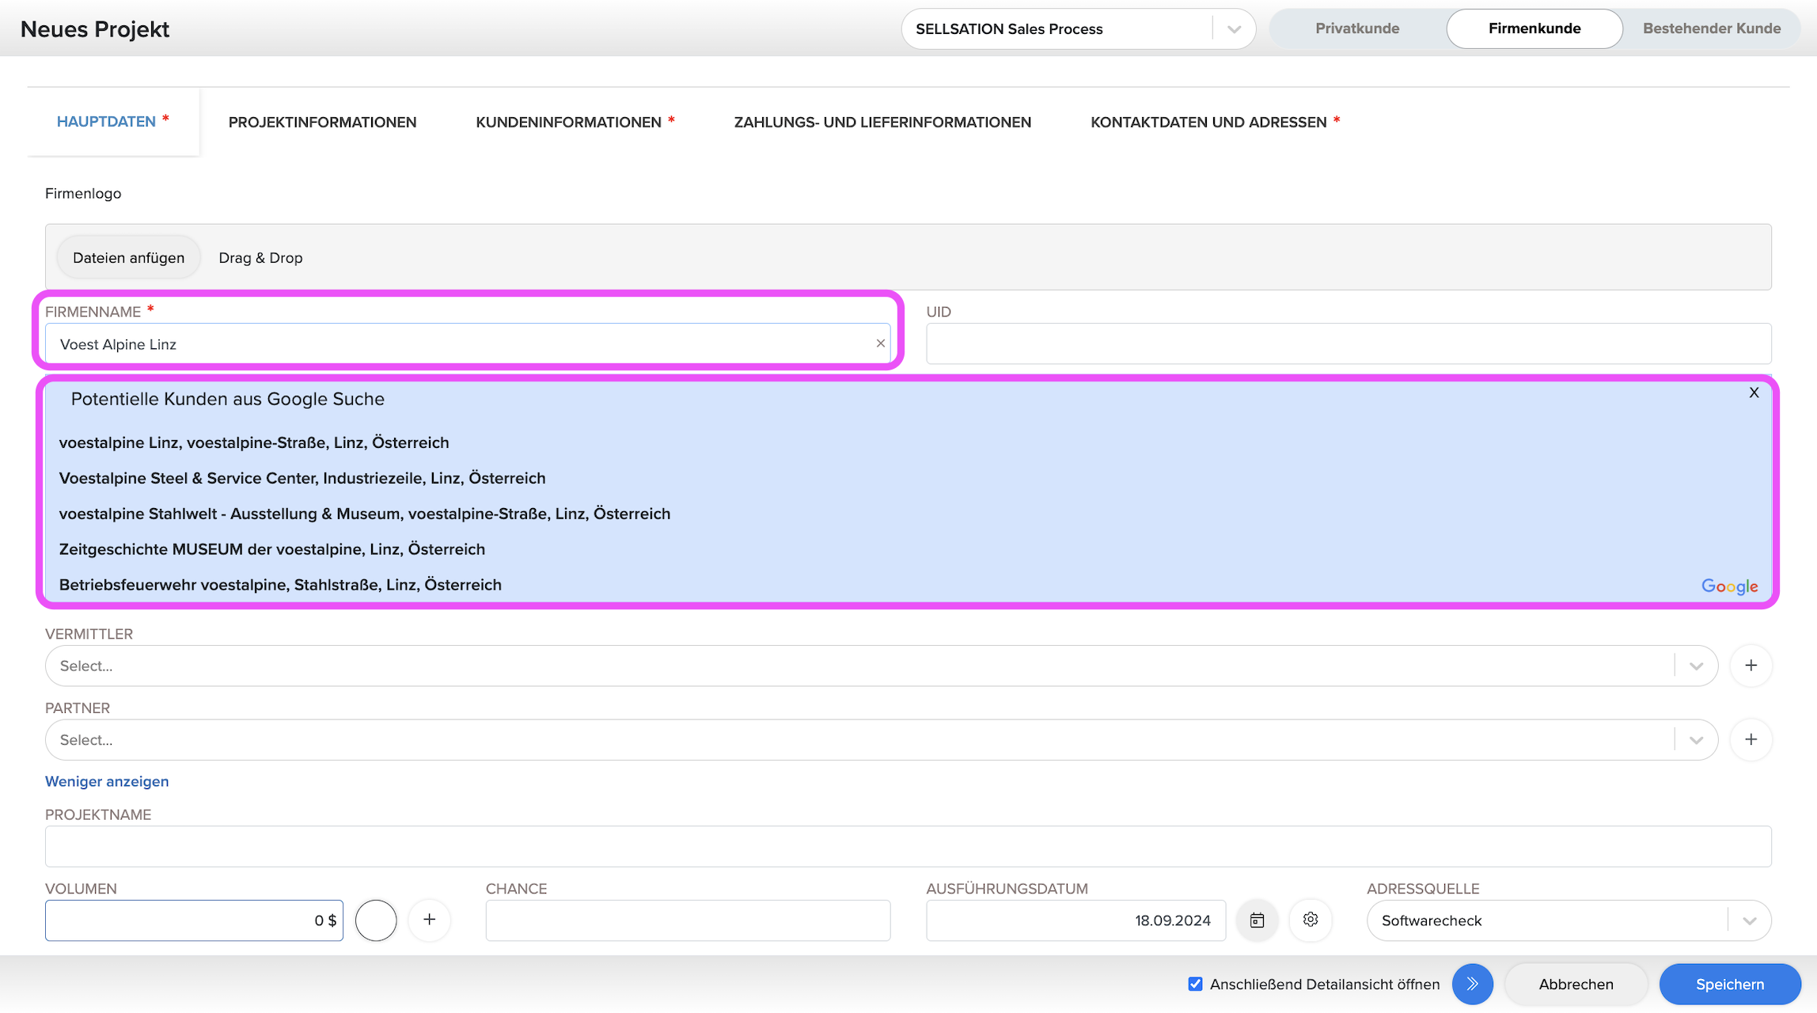
Task: Select the Bestehender Kunde option
Action: coord(1712,28)
